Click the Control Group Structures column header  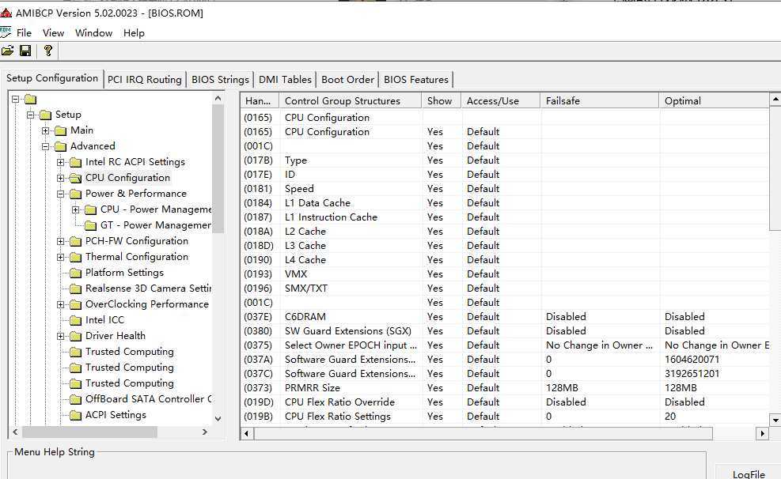(x=351, y=101)
